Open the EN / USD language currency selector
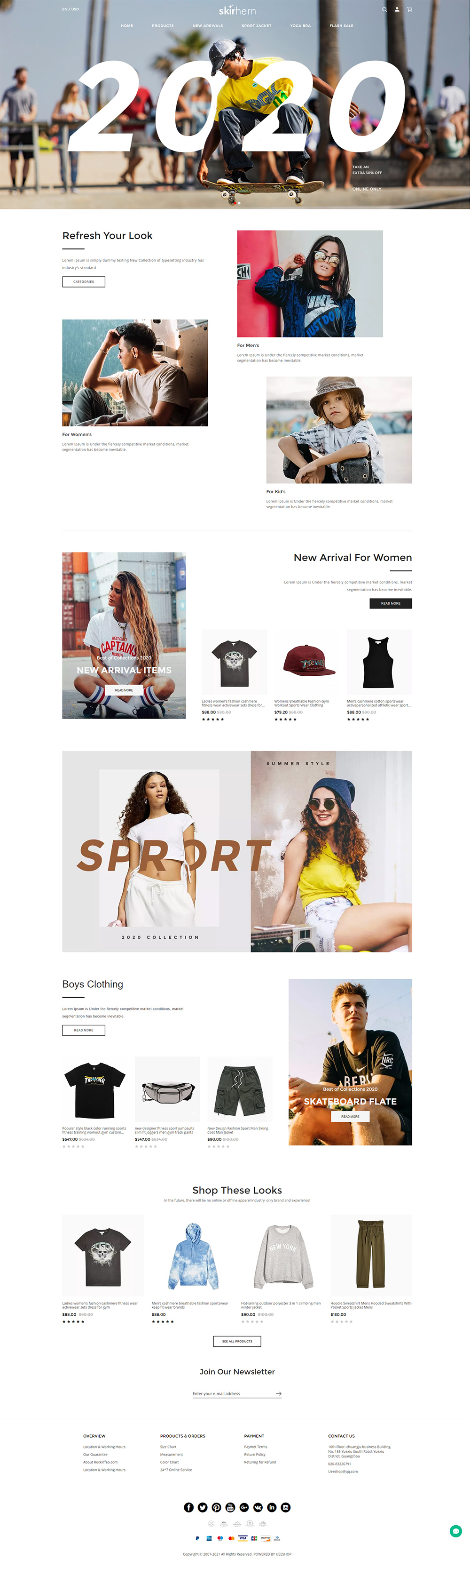The height and width of the screenshot is (1576, 470). (x=70, y=9)
